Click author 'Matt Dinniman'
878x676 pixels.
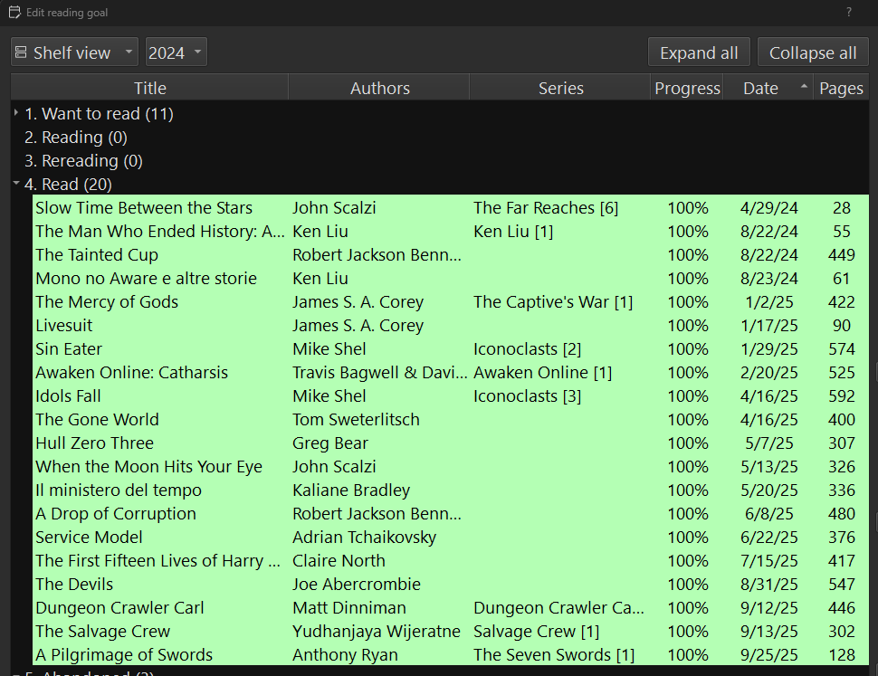(349, 607)
